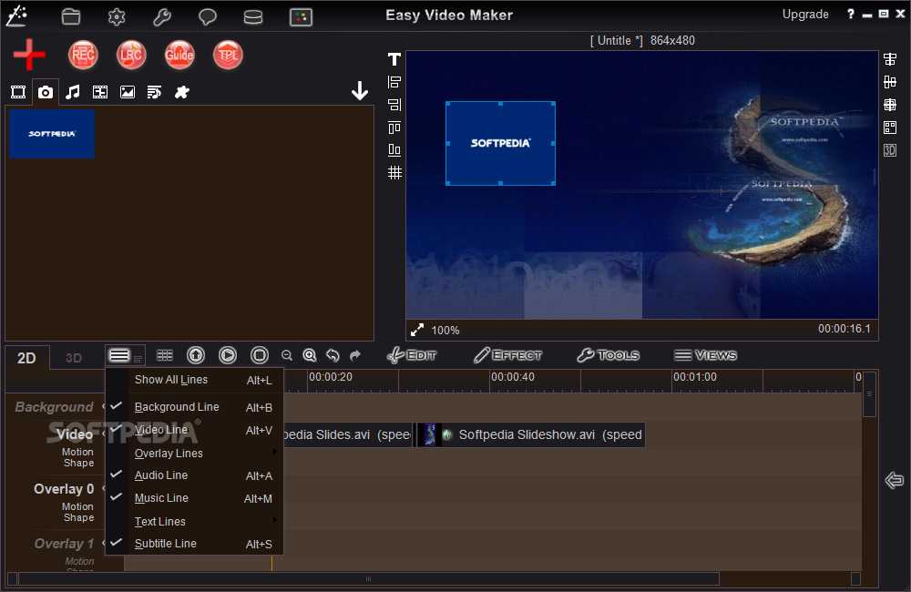Viewport: 911px width, 592px height.
Task: Click the fit layout icon right of preview
Action: coord(890,128)
